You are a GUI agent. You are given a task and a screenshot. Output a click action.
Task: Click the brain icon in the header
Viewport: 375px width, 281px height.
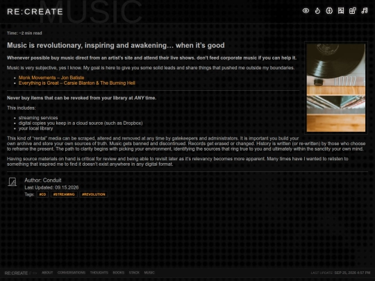click(x=329, y=10)
